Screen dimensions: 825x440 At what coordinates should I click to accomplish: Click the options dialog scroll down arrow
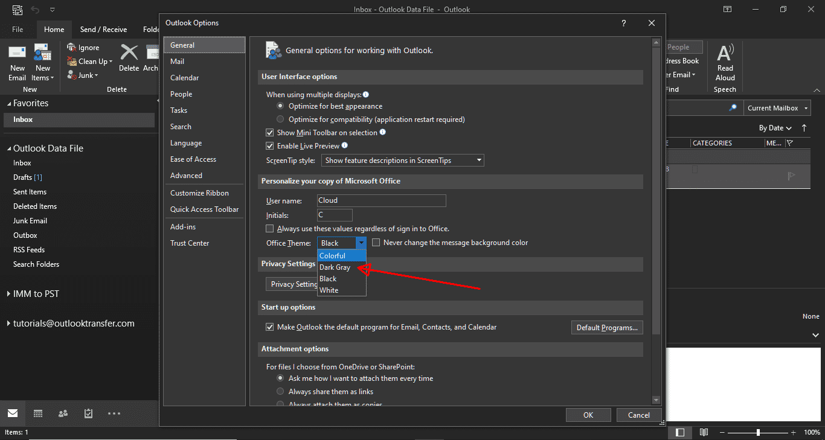(656, 400)
